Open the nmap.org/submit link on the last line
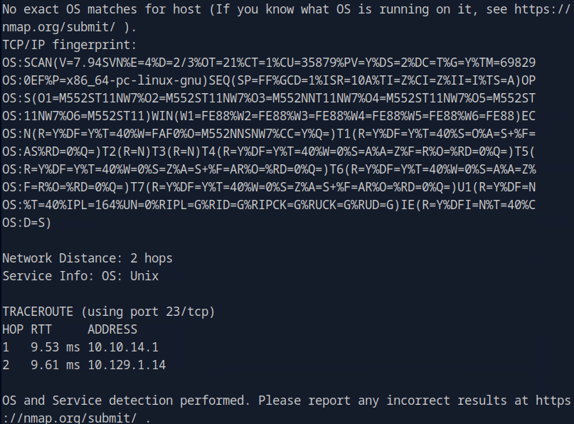Viewport: 574px width, 424px height. 71,418
